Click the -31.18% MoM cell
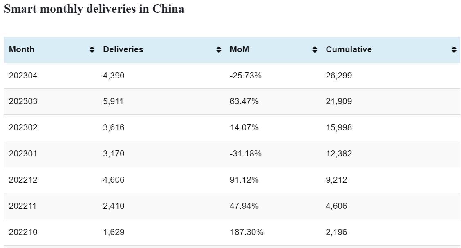Screen dimensions: 461x248 tap(245, 154)
